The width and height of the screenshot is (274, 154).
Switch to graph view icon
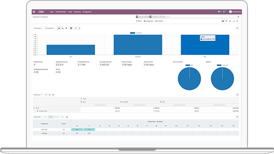tap(230, 21)
